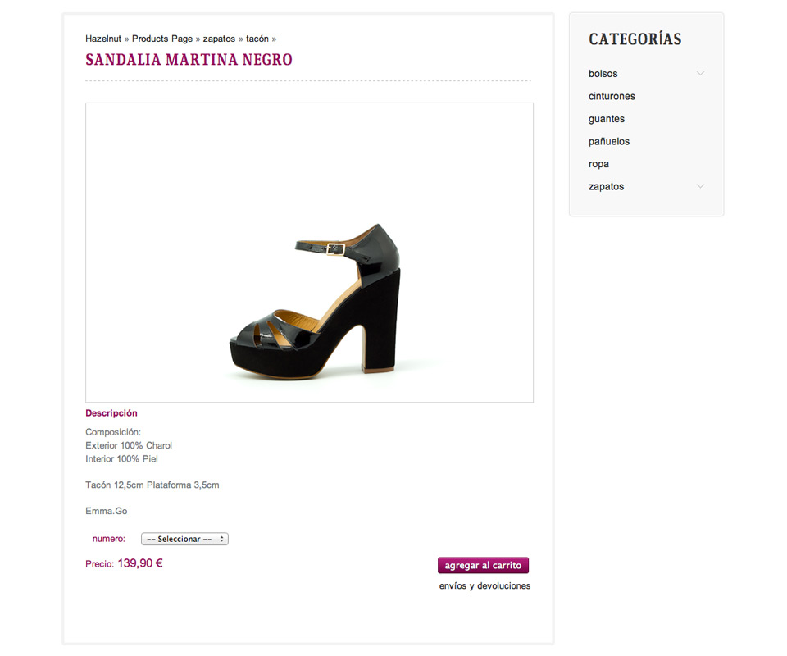The height and width of the screenshot is (656, 787).
Task: Select the guantes category
Action: coord(607,119)
